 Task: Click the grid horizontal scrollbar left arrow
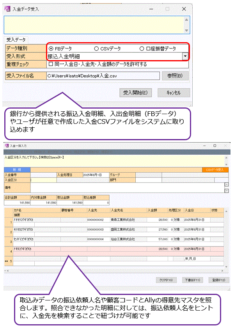(7, 271)
